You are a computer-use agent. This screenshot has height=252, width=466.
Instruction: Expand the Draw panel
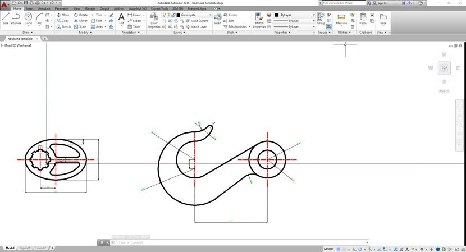click(28, 33)
